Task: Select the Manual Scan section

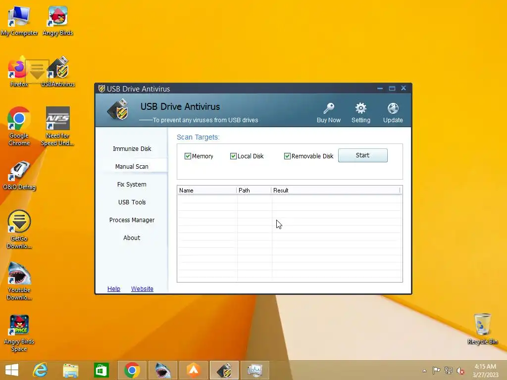Action: [132, 166]
